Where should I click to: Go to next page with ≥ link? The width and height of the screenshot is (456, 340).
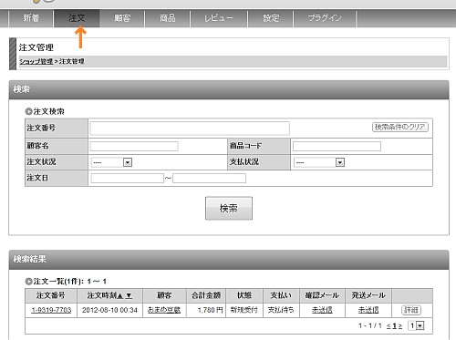[x=400, y=326]
